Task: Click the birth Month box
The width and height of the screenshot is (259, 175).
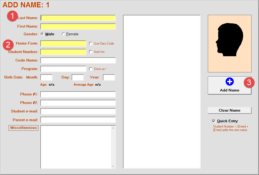Action: tap(46, 77)
